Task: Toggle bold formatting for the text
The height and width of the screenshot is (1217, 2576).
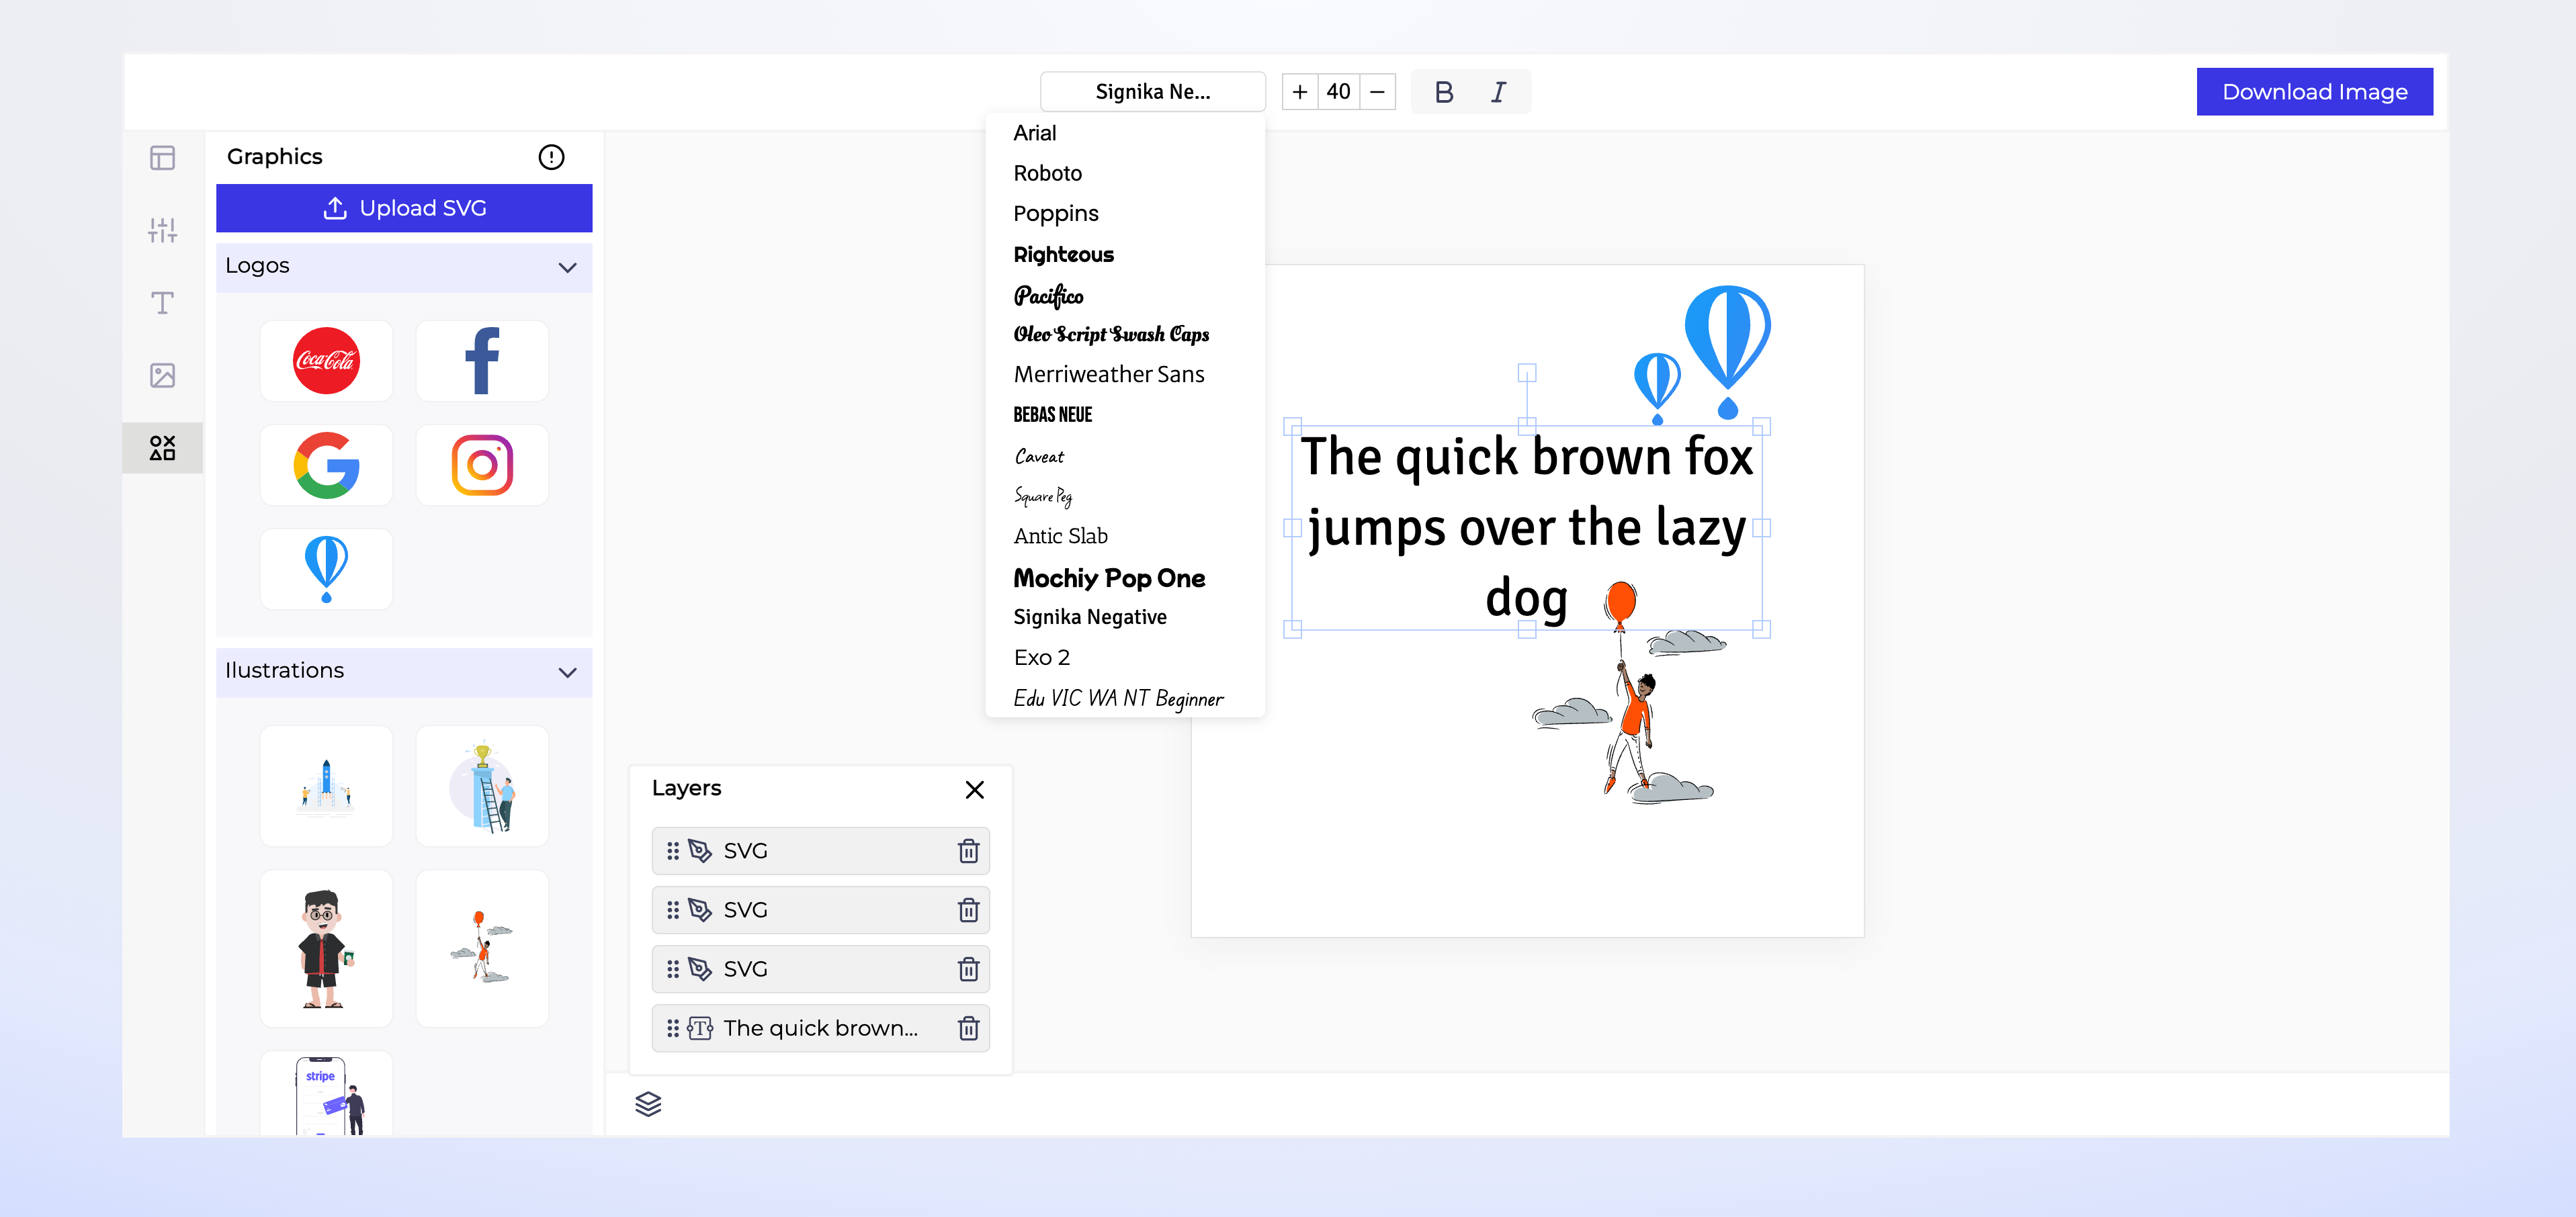Action: pos(1443,91)
